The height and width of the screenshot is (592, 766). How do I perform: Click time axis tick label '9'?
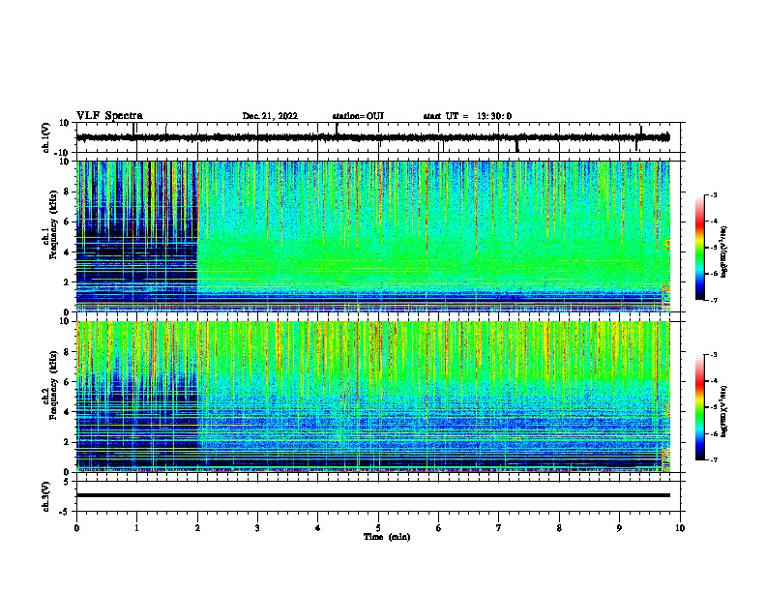pyautogui.click(x=619, y=528)
